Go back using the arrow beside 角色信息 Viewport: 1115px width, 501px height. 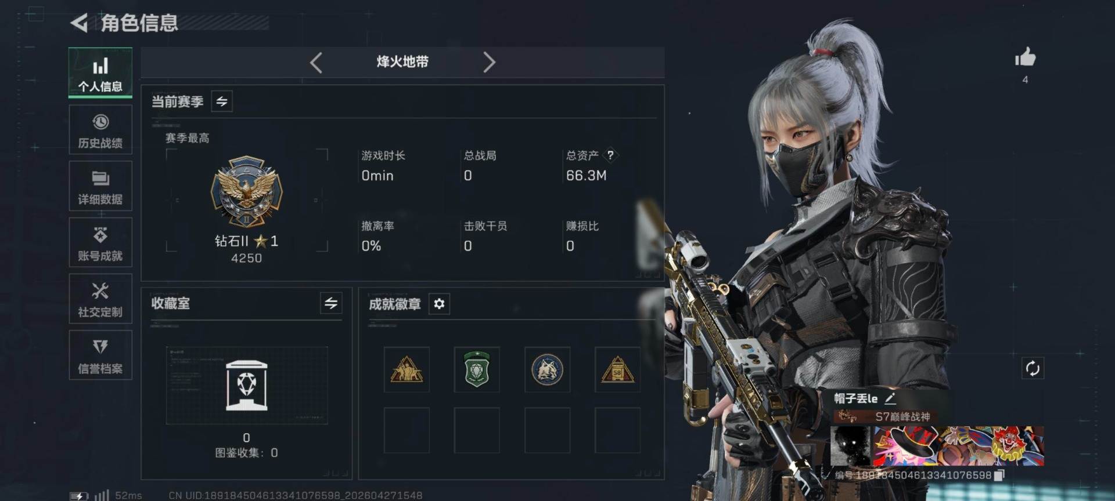80,23
